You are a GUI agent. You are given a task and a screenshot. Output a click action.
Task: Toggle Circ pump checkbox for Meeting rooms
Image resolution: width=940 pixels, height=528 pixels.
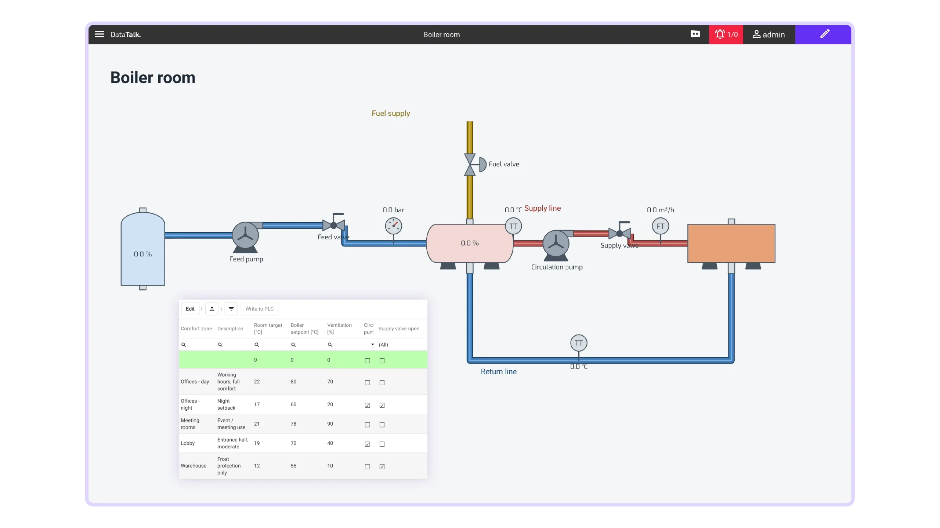(x=367, y=425)
